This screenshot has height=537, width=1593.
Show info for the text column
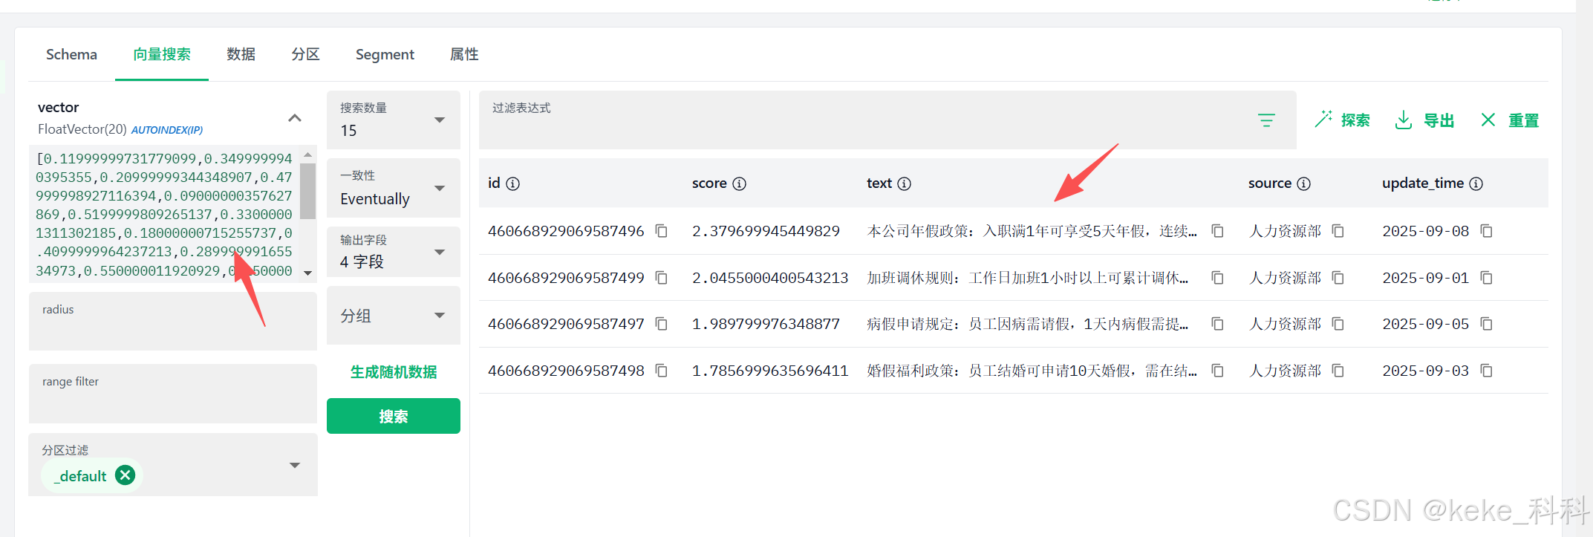click(904, 183)
